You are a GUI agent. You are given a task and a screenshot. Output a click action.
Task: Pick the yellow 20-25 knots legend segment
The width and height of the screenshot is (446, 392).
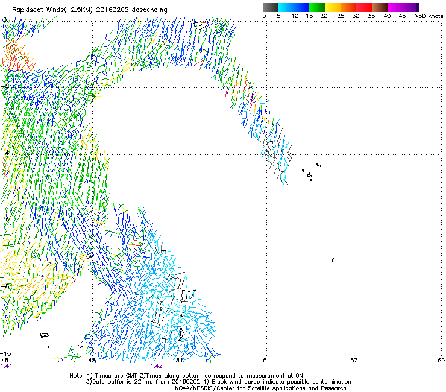(333, 7)
